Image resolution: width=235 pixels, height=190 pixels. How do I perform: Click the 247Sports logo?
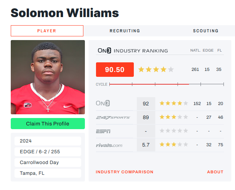coord(113,117)
